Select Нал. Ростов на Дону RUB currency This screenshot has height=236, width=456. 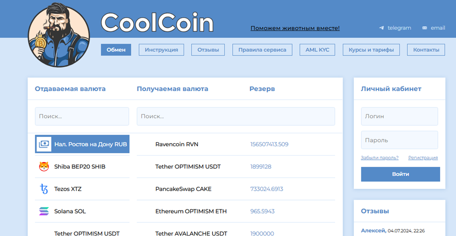[x=82, y=144]
